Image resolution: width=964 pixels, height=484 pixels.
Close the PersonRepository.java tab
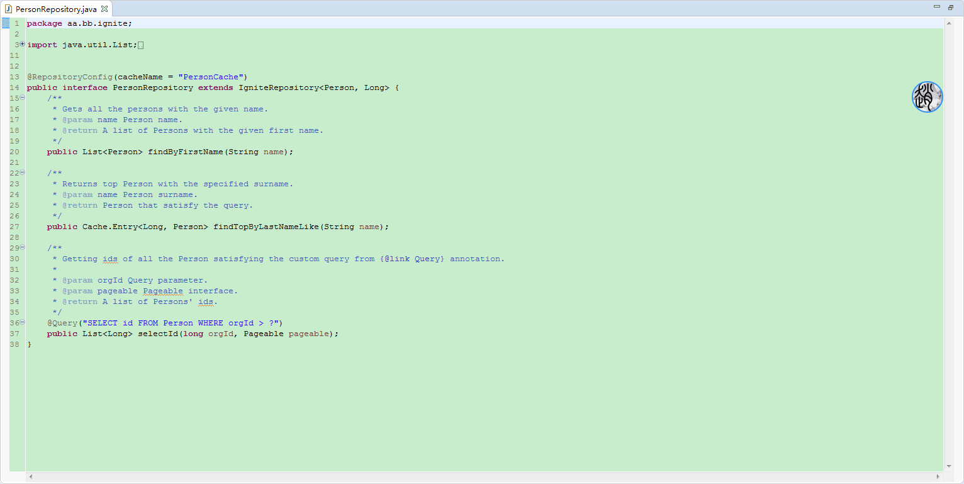click(104, 9)
